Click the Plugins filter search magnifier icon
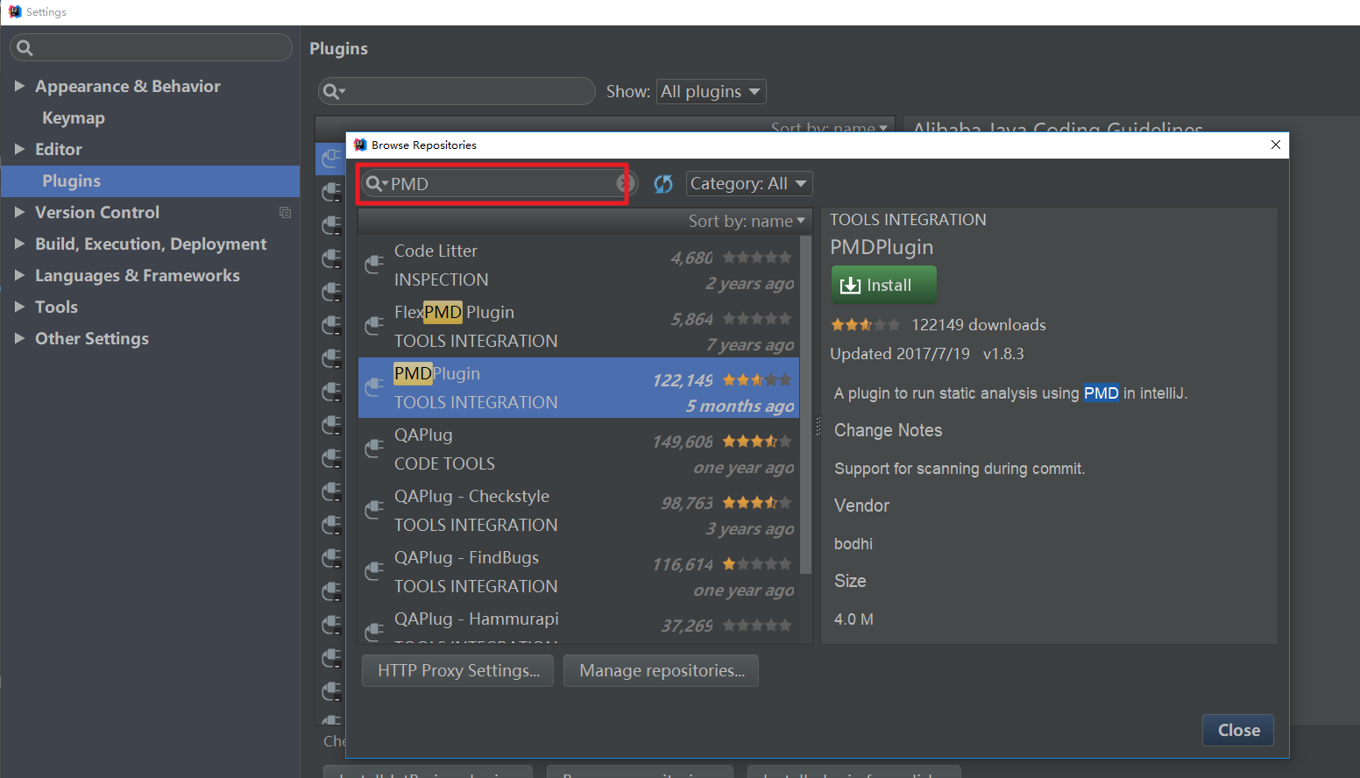The width and height of the screenshot is (1360, 778). pos(333,91)
